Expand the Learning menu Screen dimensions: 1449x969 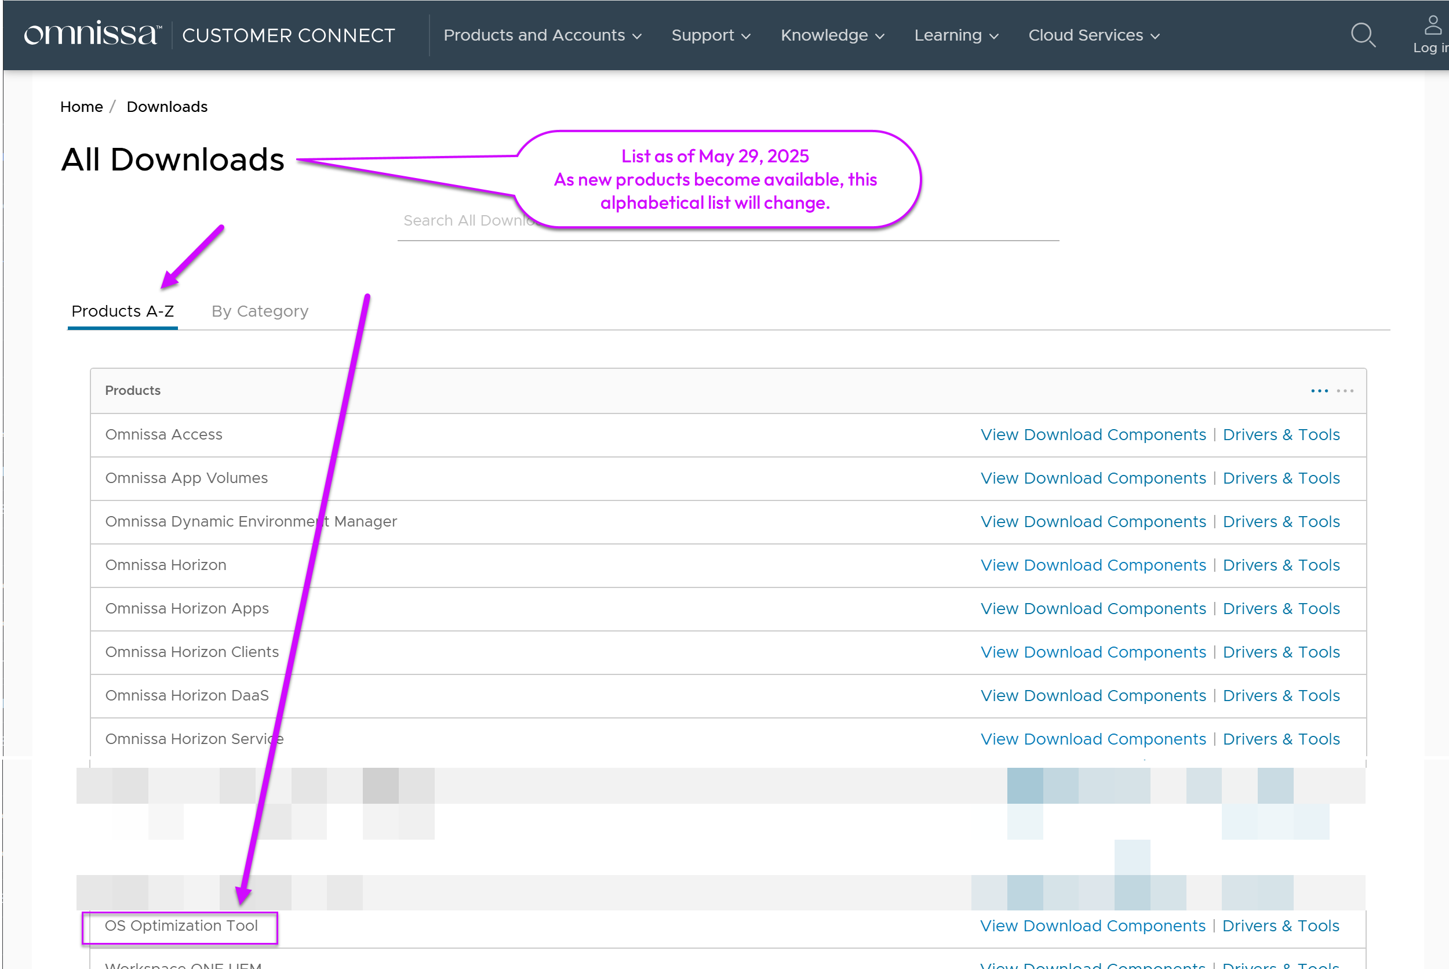click(x=956, y=35)
